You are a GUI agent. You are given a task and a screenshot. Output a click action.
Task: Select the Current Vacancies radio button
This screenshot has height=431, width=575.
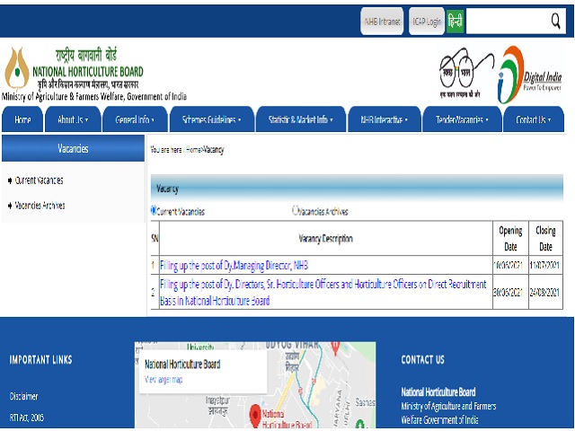pyautogui.click(x=154, y=210)
